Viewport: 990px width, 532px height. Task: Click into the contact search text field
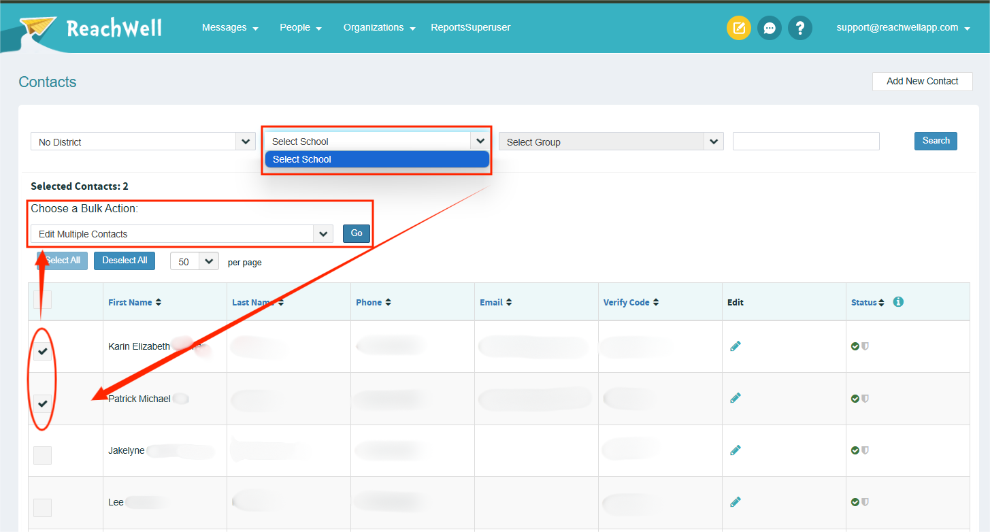click(x=806, y=141)
